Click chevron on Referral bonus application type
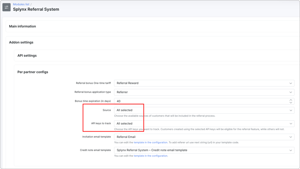 pyautogui.click(x=291, y=92)
